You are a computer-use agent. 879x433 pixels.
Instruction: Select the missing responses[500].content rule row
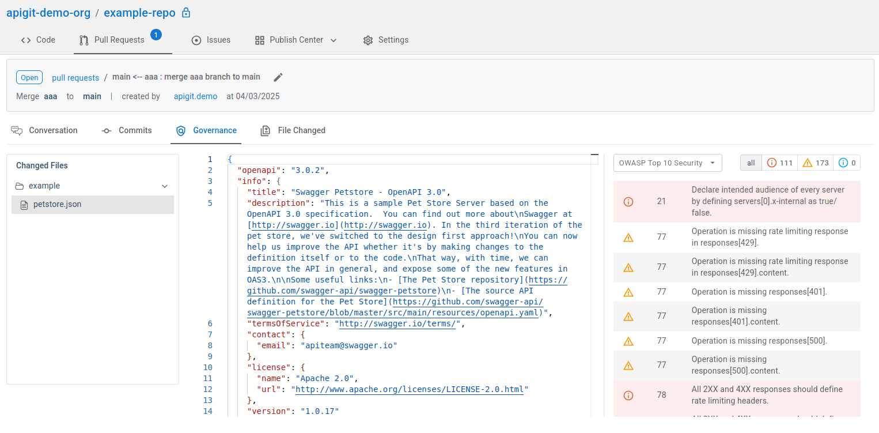[x=737, y=366]
